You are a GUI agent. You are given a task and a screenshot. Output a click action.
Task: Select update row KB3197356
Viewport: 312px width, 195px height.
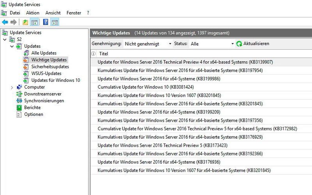tap(201, 121)
